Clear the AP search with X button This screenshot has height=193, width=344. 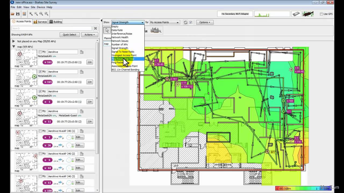[95, 28]
